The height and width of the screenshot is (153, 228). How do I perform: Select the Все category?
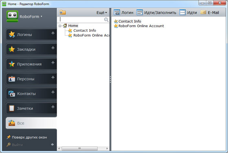point(31,123)
